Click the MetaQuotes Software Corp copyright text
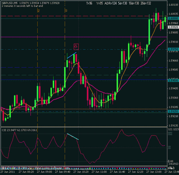Viewport: 179px width, 175px height. click(36, 168)
